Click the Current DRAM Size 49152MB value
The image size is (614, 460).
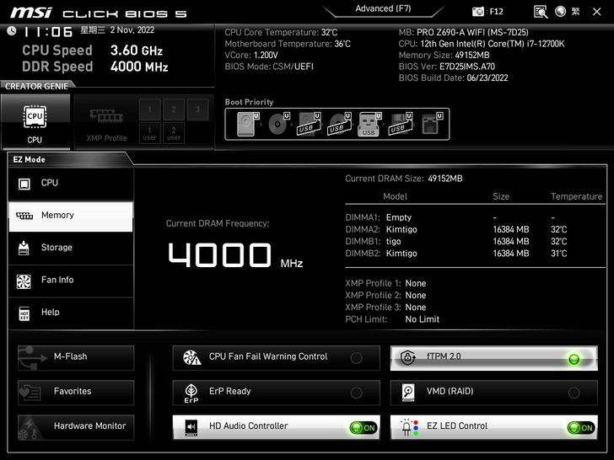click(445, 179)
